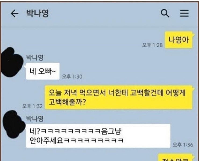Select the white '네 오빠~' message bubble
Screen dimensions: 199x161
pyautogui.click(x=43, y=71)
